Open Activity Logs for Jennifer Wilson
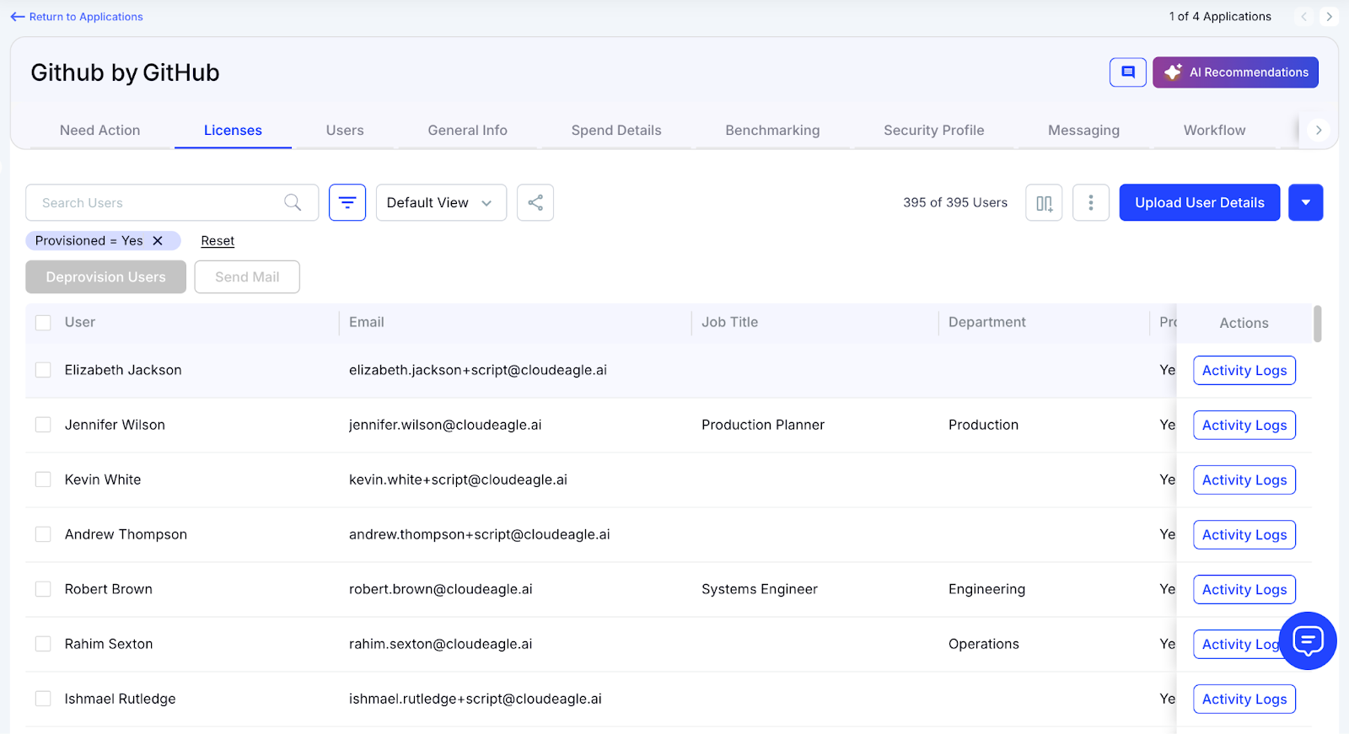Screen dimensions: 1349x734 click(x=1244, y=426)
